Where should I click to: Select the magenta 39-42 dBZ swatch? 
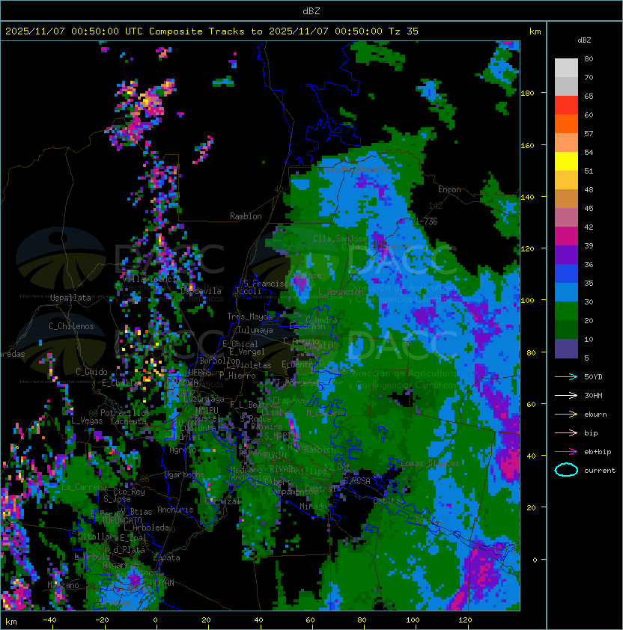pos(566,236)
